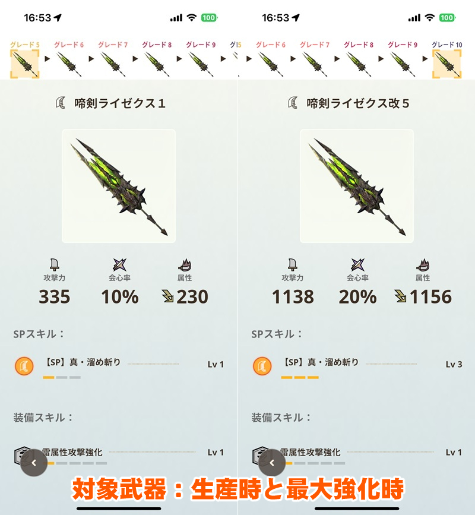This screenshot has width=475, height=515.
Task: Tap the great sword icon beside 啼剣ライゼクス改5
Action: tap(293, 103)
